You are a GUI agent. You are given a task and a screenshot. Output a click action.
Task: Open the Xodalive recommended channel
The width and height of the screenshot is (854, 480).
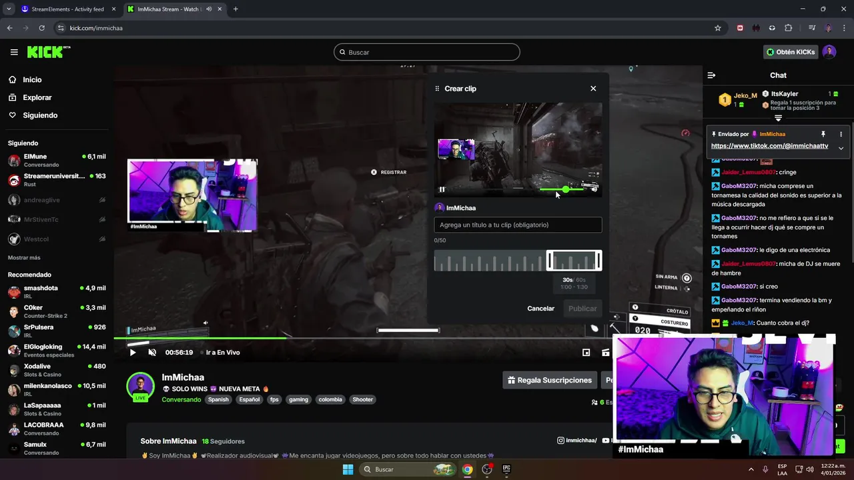(57, 370)
